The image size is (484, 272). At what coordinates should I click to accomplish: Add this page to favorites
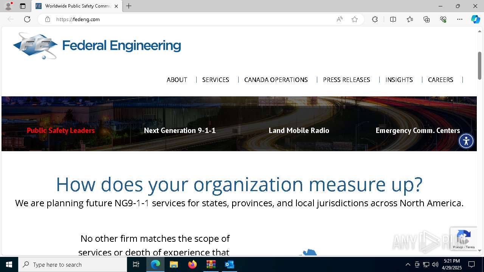pyautogui.click(x=355, y=19)
